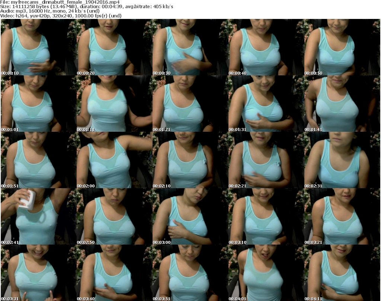Viewport: 381px width, 301px height.
Task: Select the 00:01:51 preview frame
Action: tap(39, 160)
